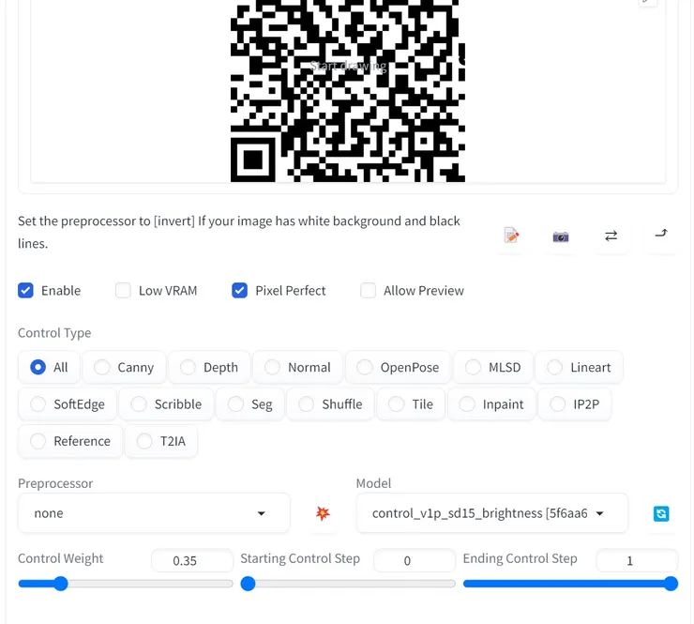694x624 pixels.
Task: Pick the Normal control type
Action: 297,367
